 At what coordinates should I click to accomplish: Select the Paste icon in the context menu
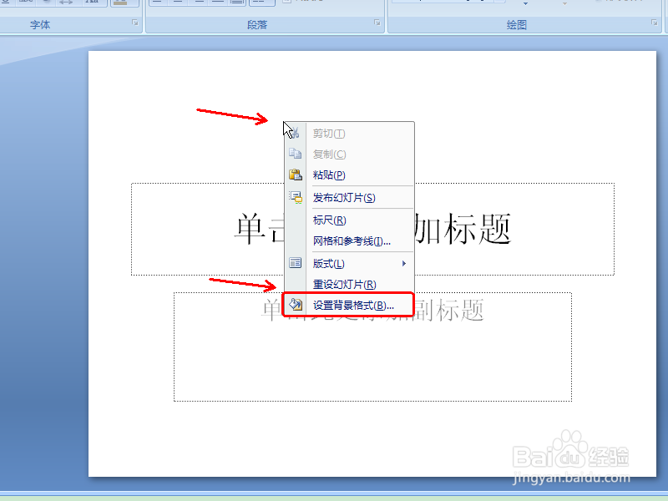tap(295, 175)
